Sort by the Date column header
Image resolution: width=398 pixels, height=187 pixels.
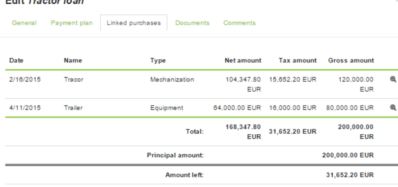click(x=16, y=61)
